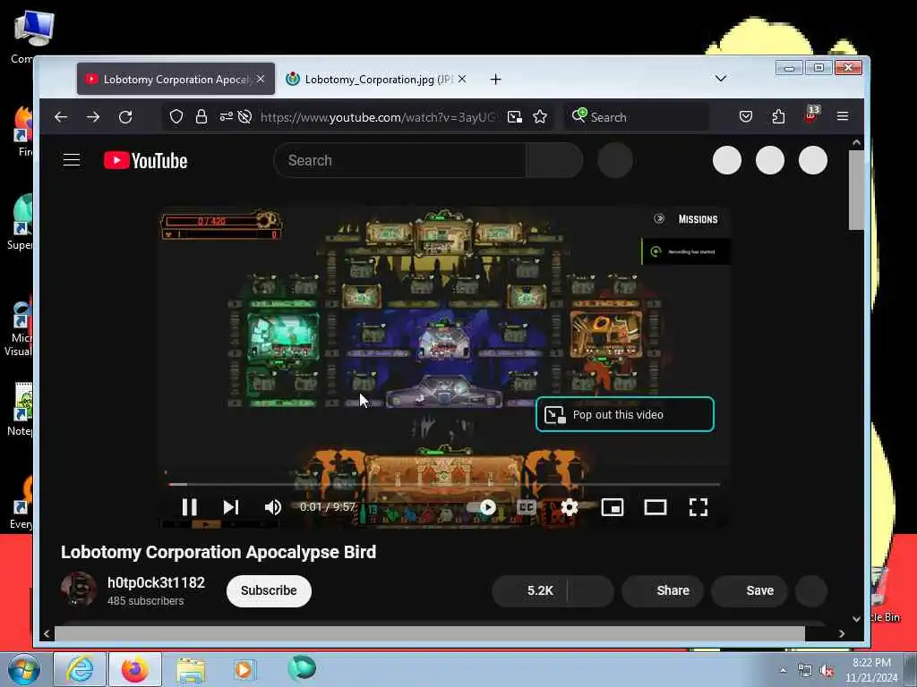Screen dimensions: 917x687
Task: Toggle closed captions CC button
Action: point(527,507)
